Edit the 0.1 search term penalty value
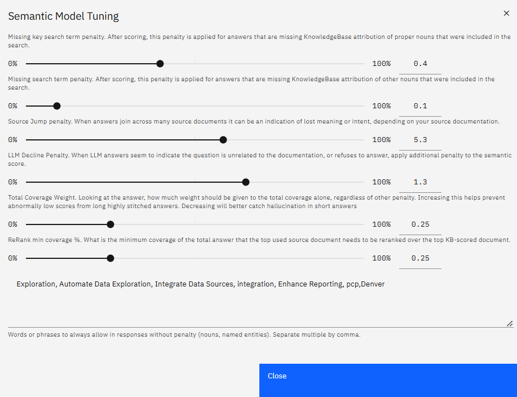Viewport: 517px width, 397px height. 420,106
